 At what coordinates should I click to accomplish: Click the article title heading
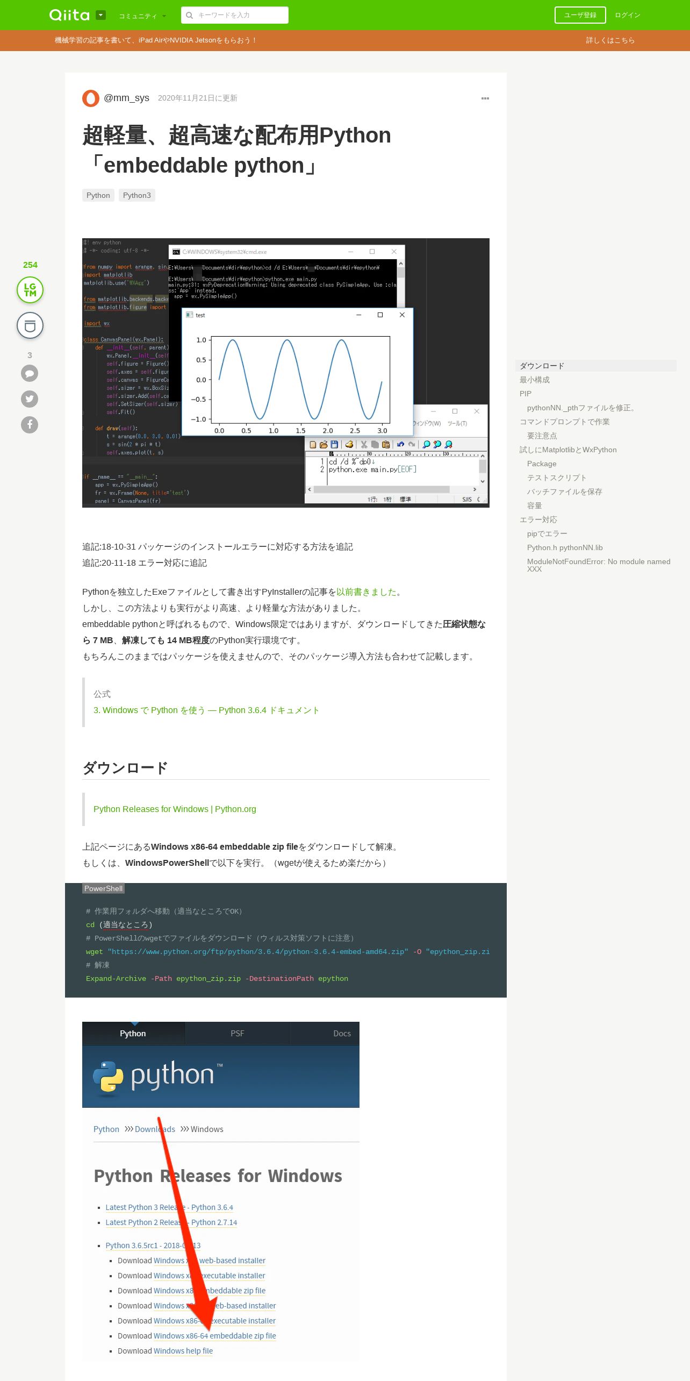[x=236, y=150]
